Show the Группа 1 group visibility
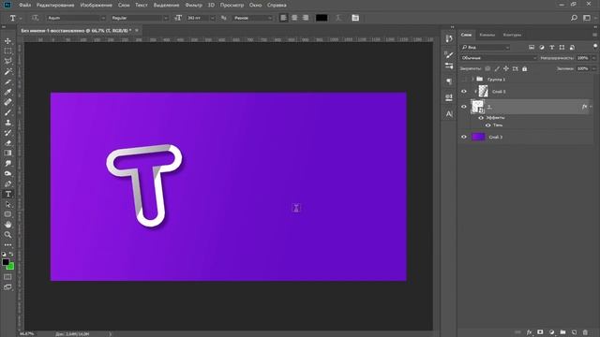 coord(464,80)
